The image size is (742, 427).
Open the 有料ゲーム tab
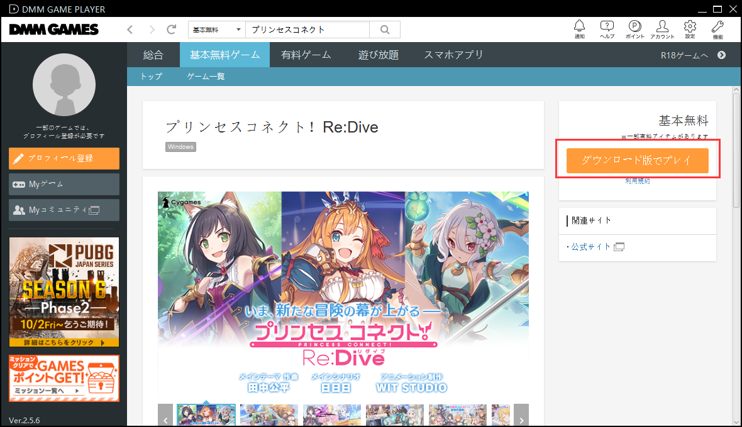306,55
